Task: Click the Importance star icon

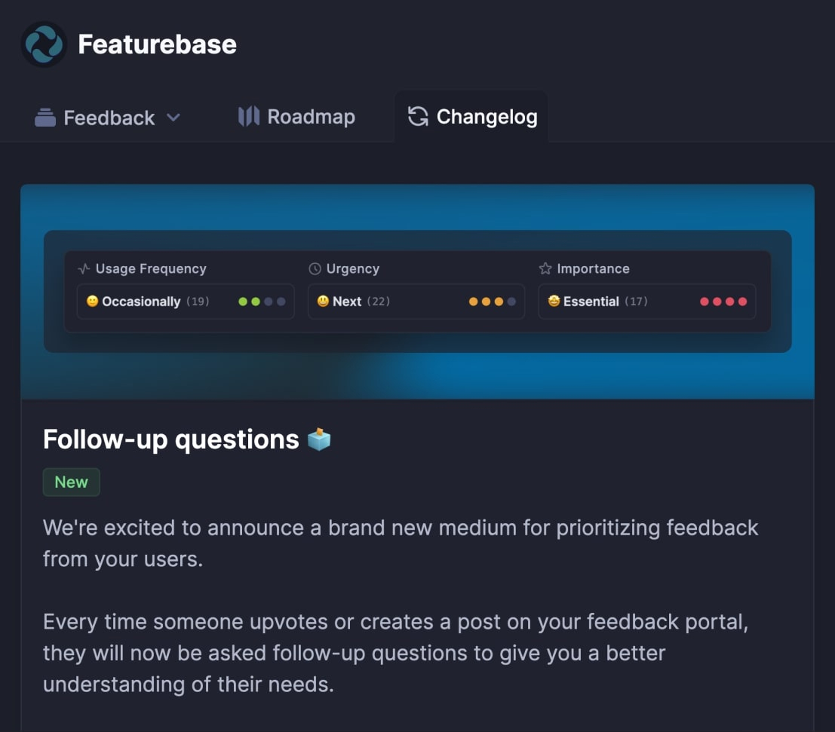Action: (x=545, y=269)
